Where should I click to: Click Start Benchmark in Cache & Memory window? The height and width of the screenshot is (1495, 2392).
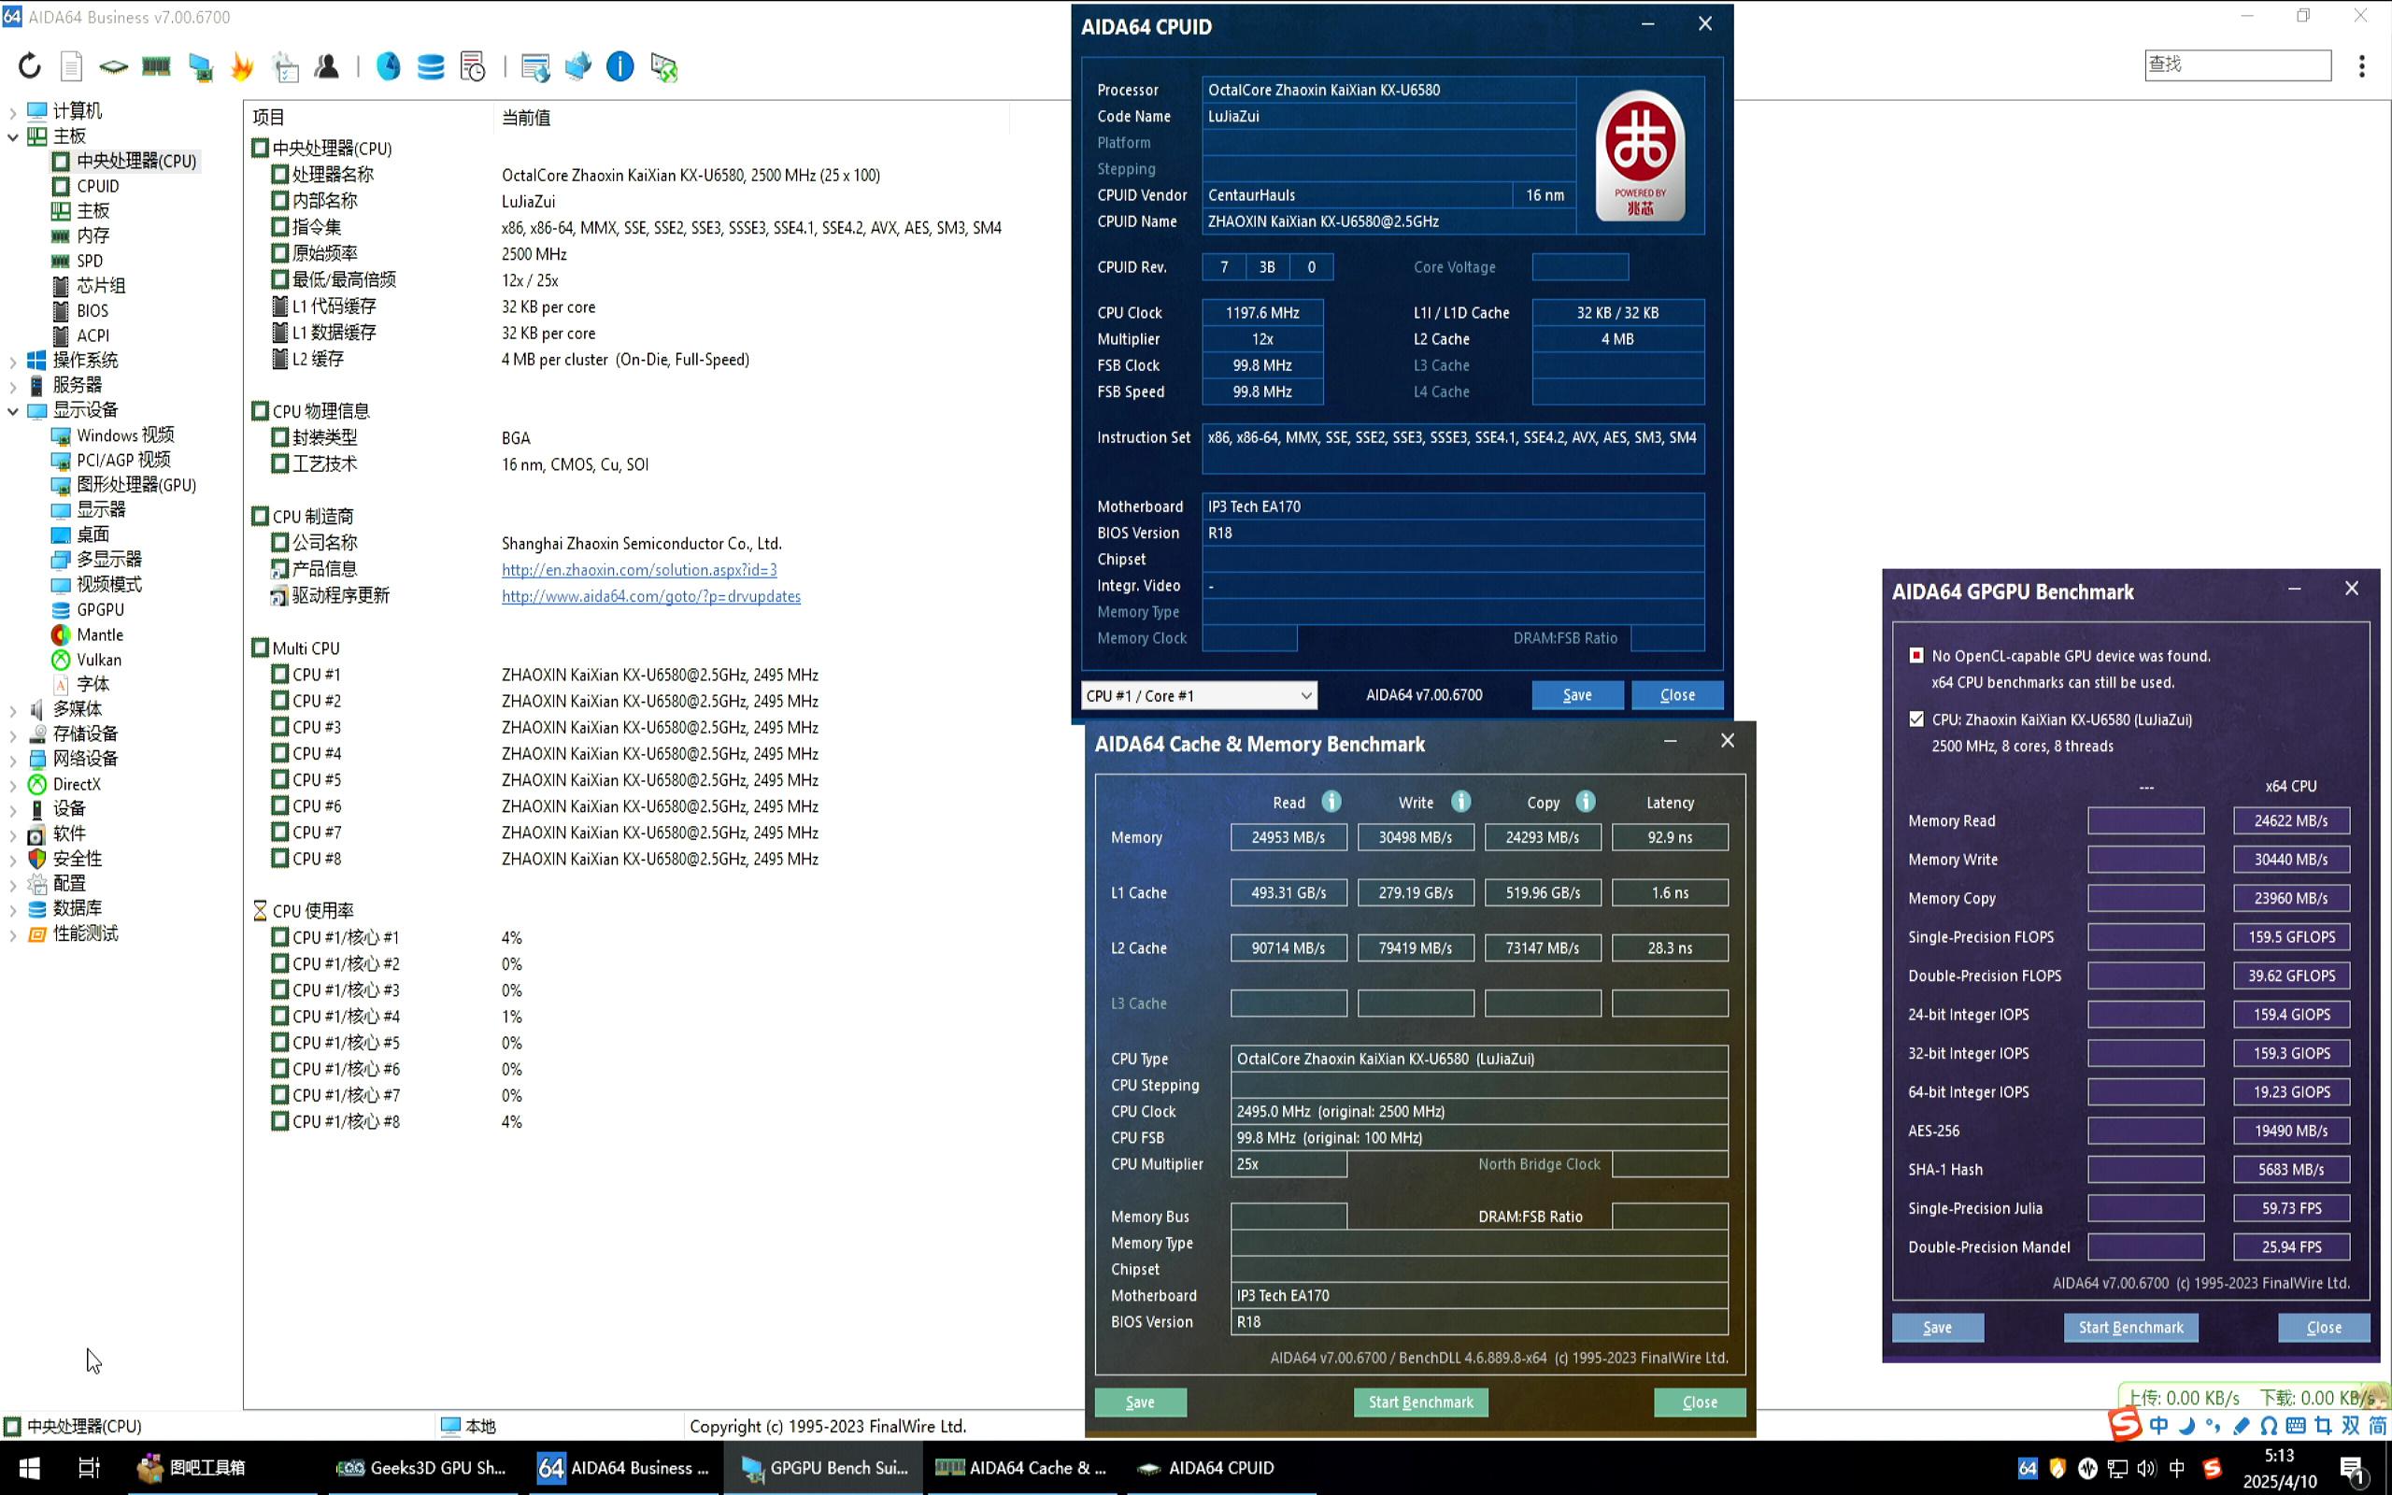coord(1419,1402)
